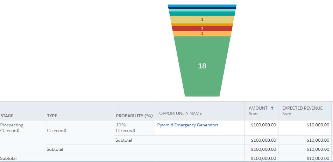333x162 pixels.
Task: Click the Opportunity Name column header
Action: coord(180,113)
